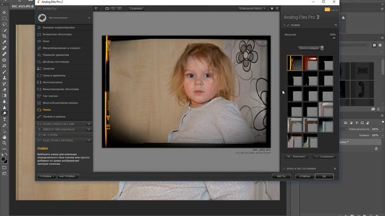Screen dimensions: 385x216
Task: Choose the teal grunge frame thumbnail
Action: (326, 125)
